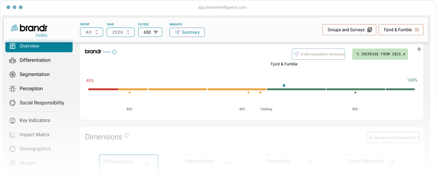Click the copy icon on Groups and Surveys
Viewport: 436px width, 176px height.
(370, 30)
